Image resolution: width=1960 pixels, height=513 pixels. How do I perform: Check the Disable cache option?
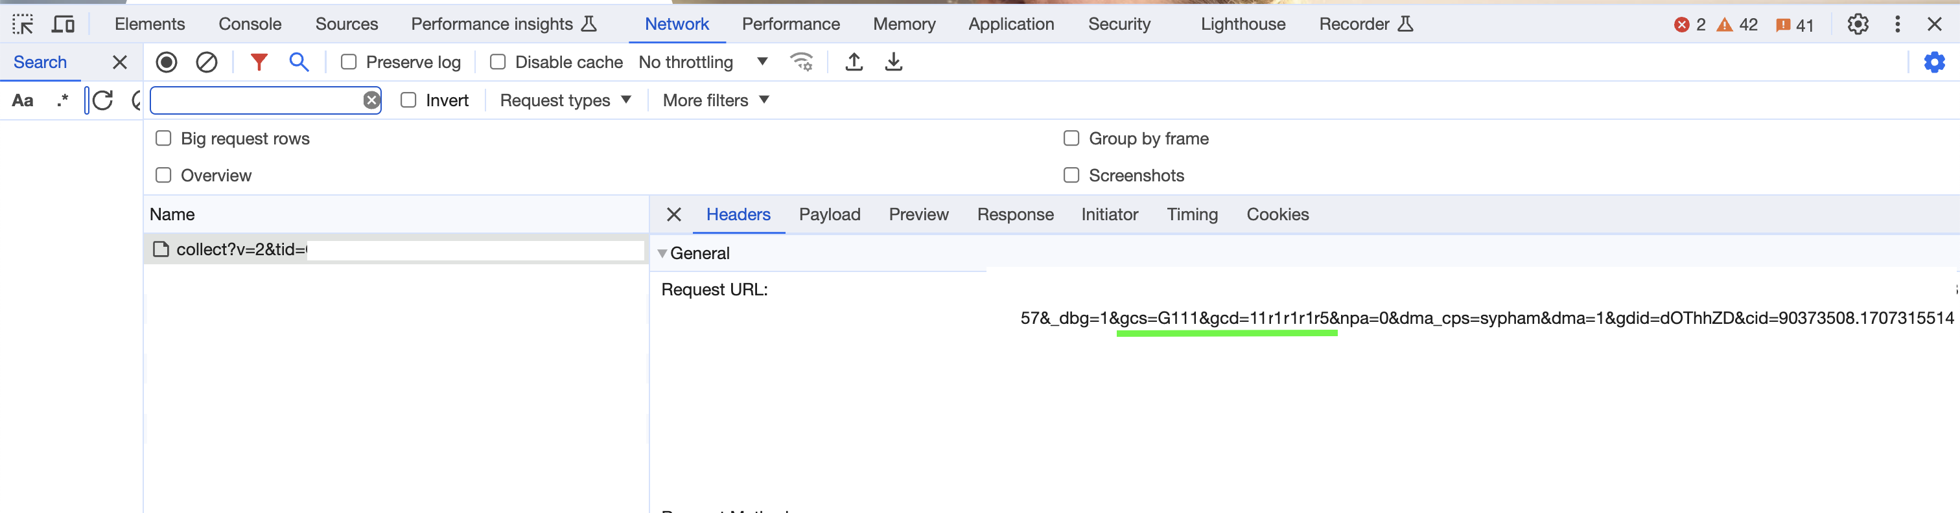(x=498, y=62)
